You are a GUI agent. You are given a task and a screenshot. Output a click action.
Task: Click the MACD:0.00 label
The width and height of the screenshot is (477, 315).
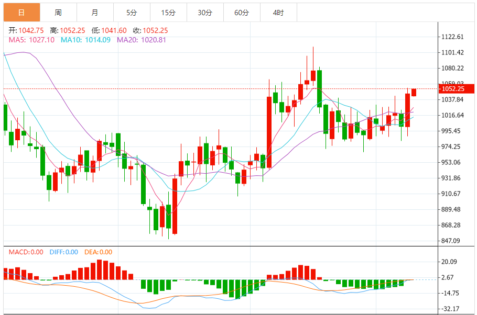pos(26,252)
